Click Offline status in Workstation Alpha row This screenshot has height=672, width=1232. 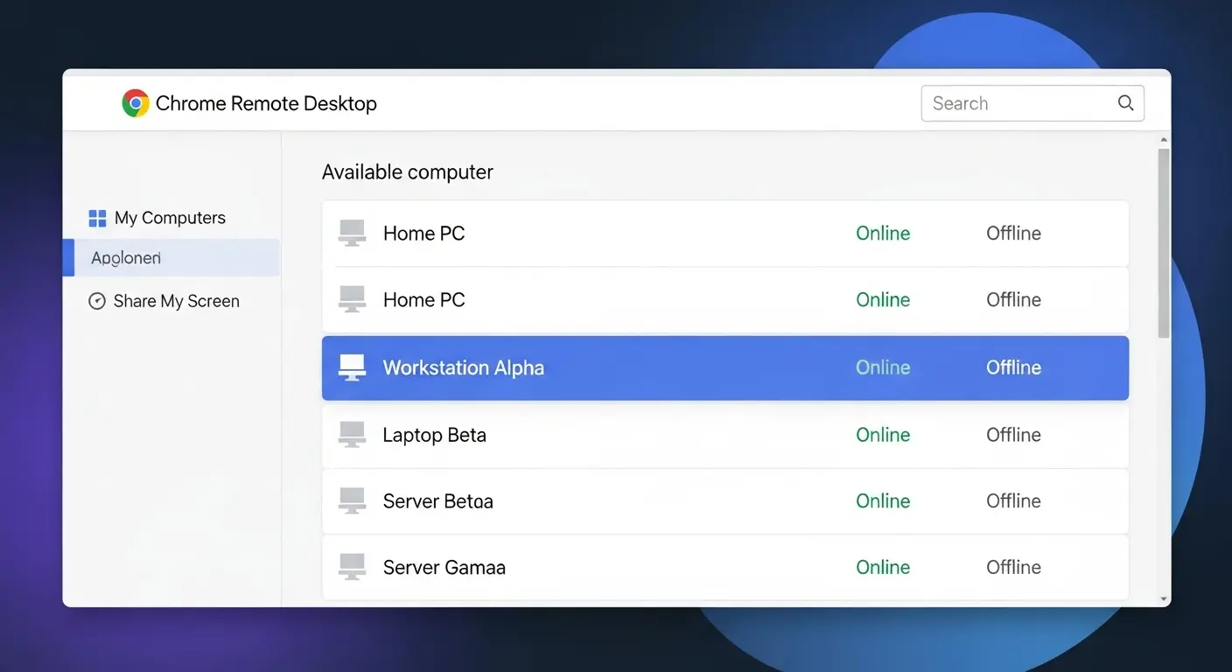pyautogui.click(x=1013, y=367)
